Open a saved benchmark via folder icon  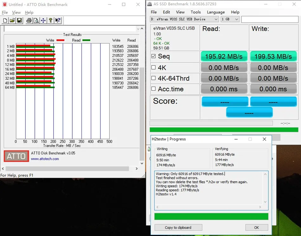tap(12, 21)
